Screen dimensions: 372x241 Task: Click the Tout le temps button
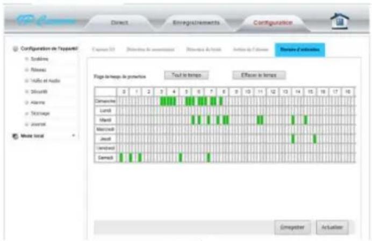187,75
